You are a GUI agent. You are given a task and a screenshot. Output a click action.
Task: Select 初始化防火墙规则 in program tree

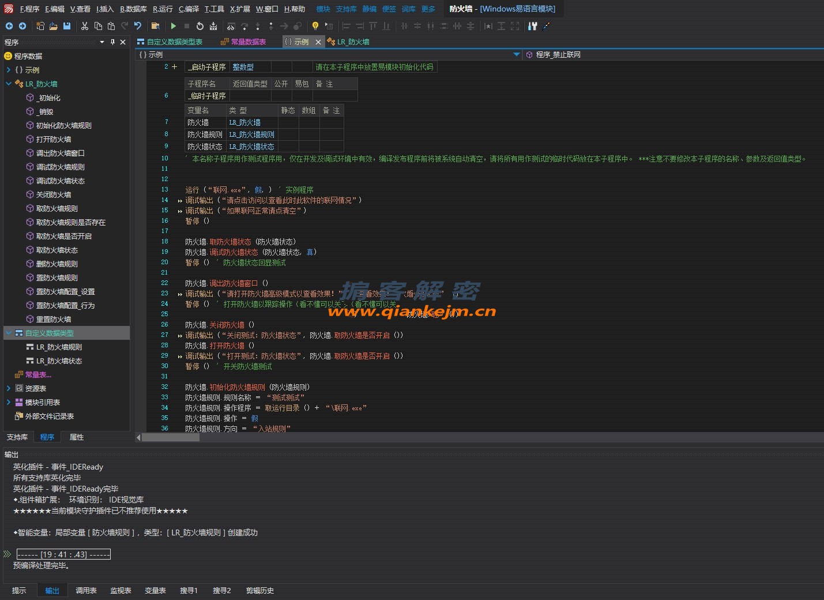pyautogui.click(x=63, y=125)
